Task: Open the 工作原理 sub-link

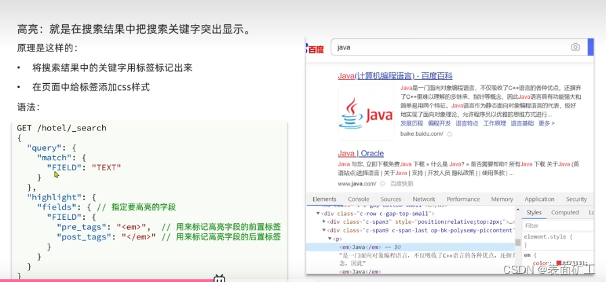Action: [x=494, y=123]
